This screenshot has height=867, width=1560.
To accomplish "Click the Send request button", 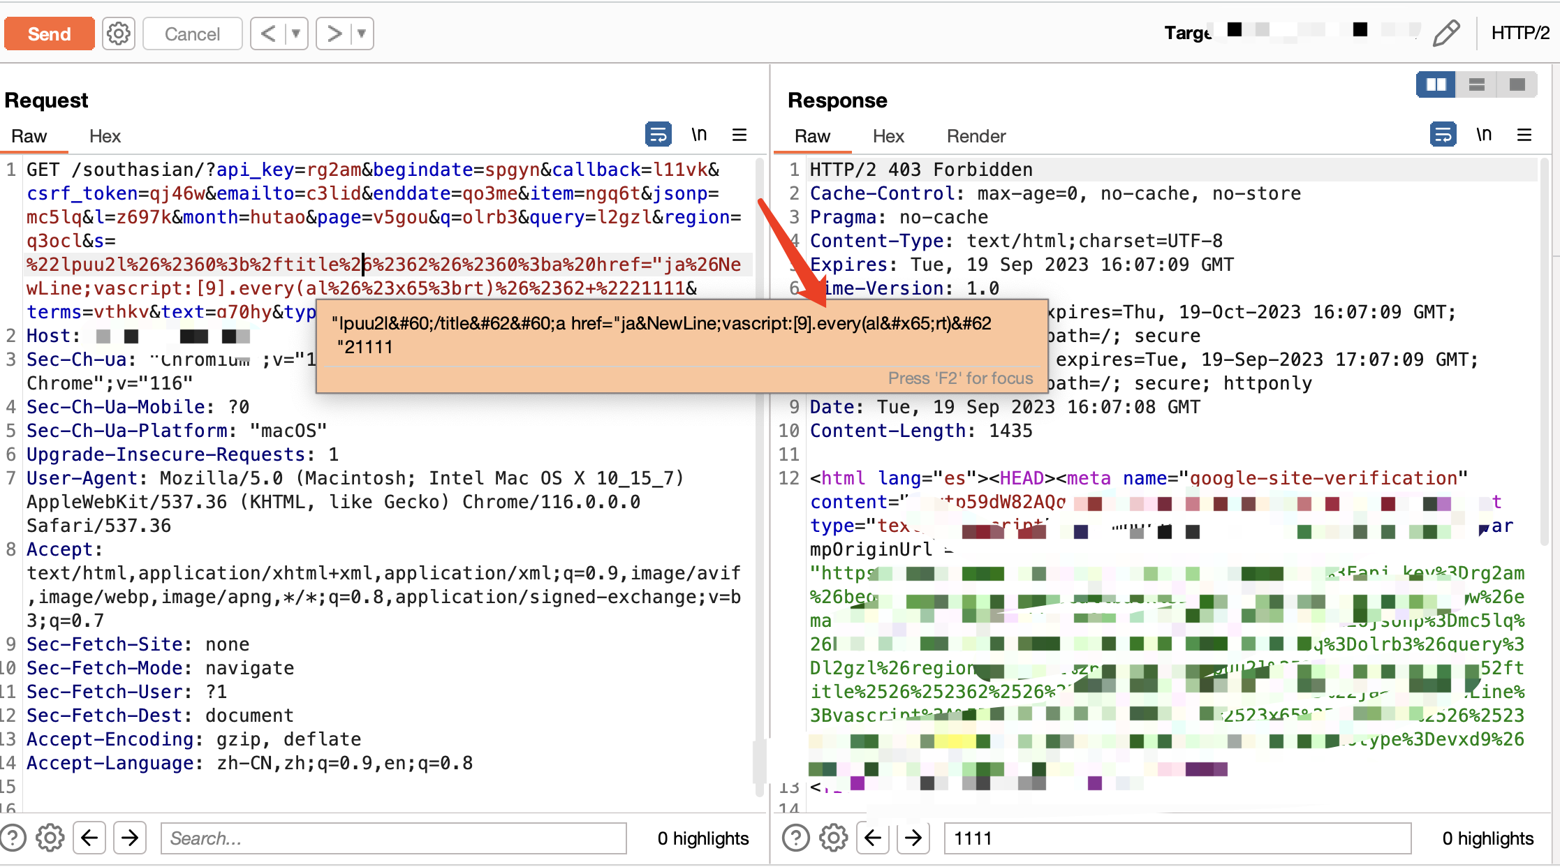I will point(49,34).
